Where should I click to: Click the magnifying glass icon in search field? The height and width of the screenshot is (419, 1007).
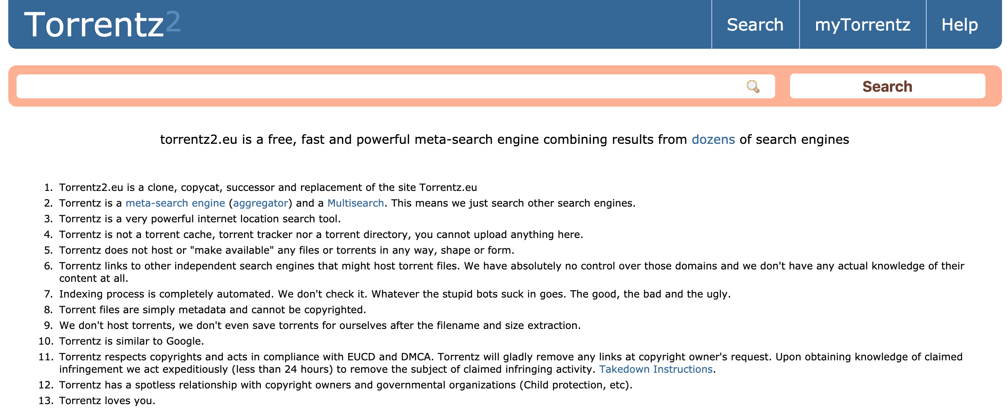coord(753,87)
